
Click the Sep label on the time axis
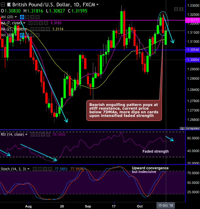(x=88, y=206)
